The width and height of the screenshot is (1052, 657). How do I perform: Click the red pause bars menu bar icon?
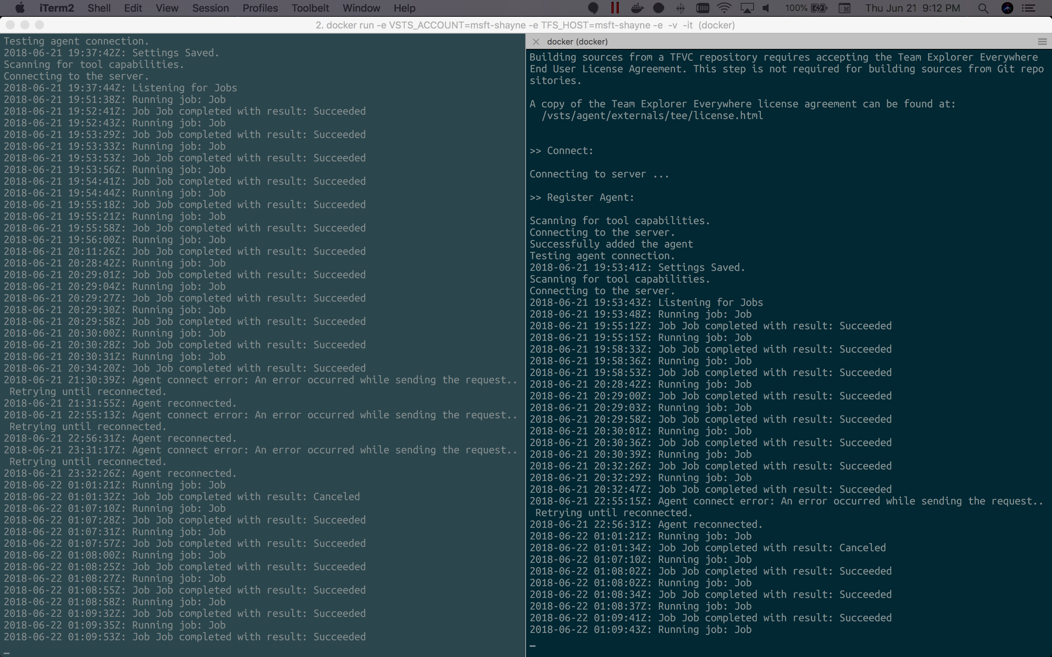[615, 8]
